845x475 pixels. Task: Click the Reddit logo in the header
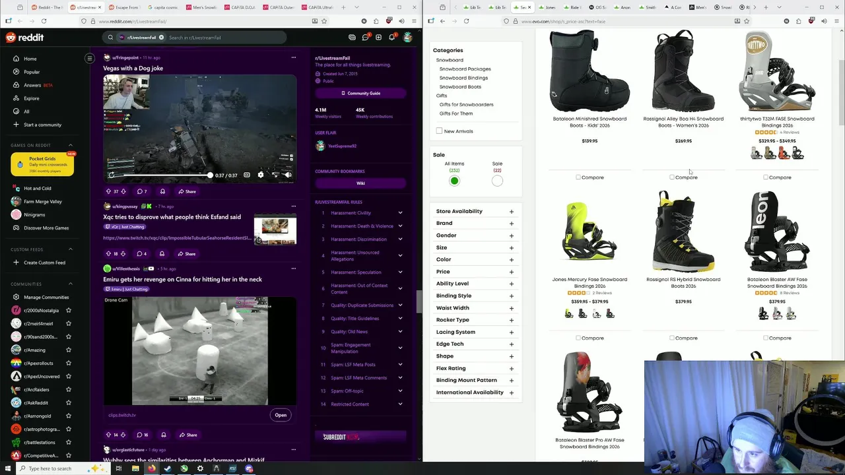coord(24,38)
